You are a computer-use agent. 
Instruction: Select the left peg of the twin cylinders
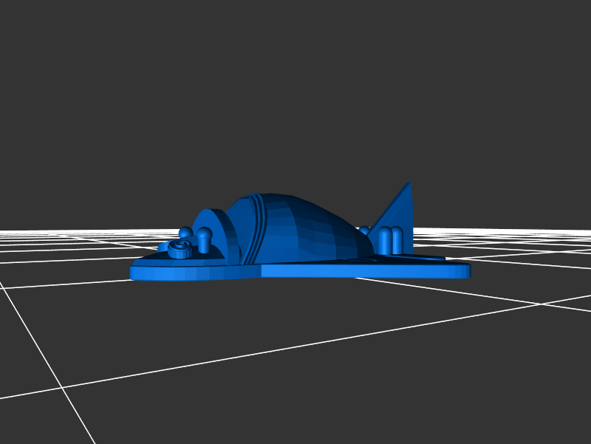point(385,240)
